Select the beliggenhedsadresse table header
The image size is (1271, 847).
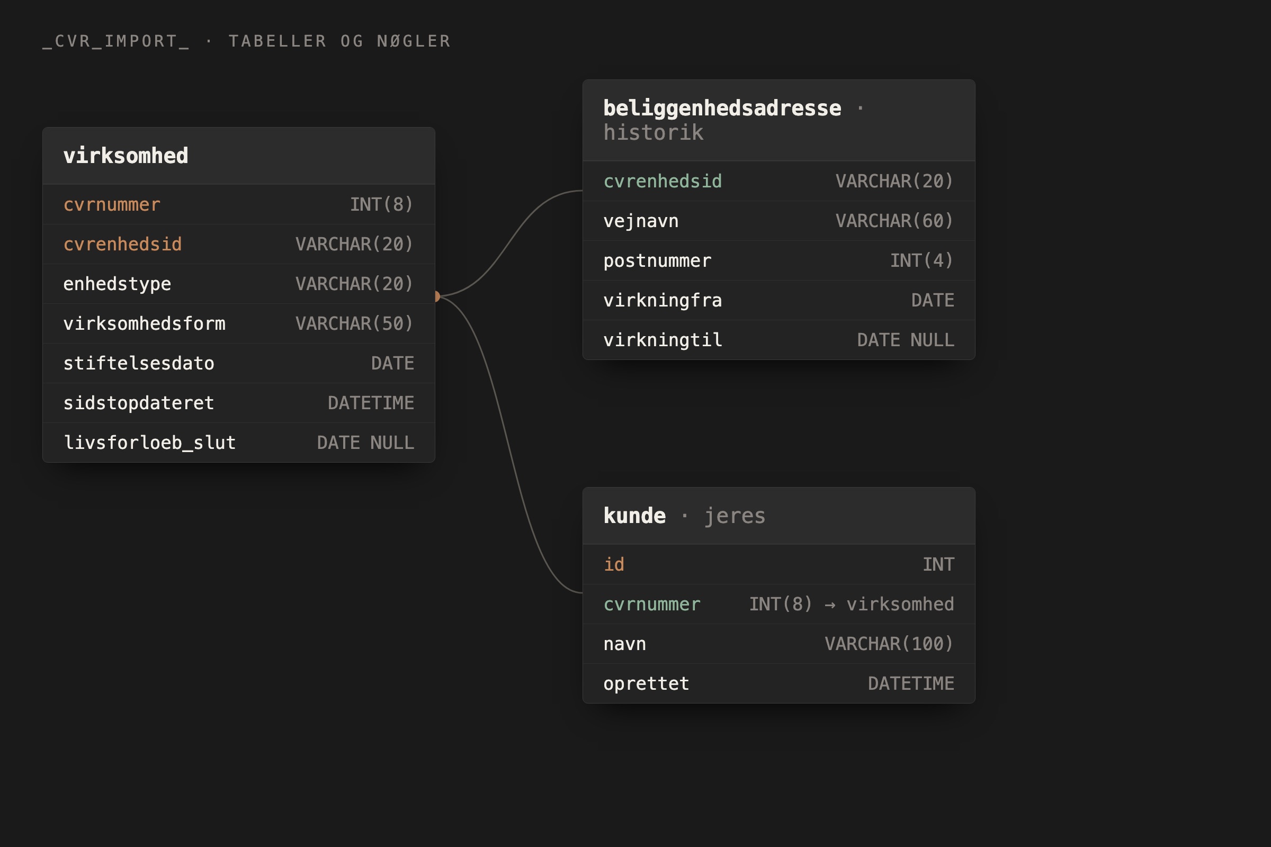point(778,121)
